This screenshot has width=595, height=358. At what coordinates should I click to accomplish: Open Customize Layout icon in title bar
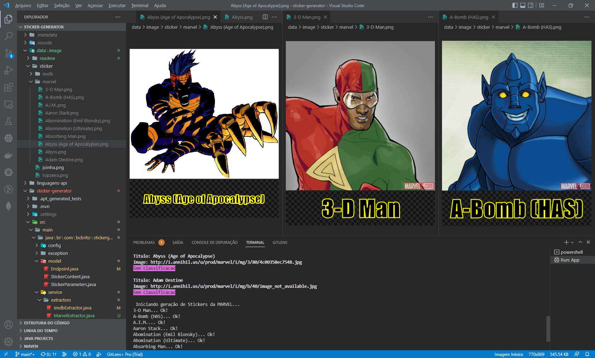pyautogui.click(x=542, y=5)
